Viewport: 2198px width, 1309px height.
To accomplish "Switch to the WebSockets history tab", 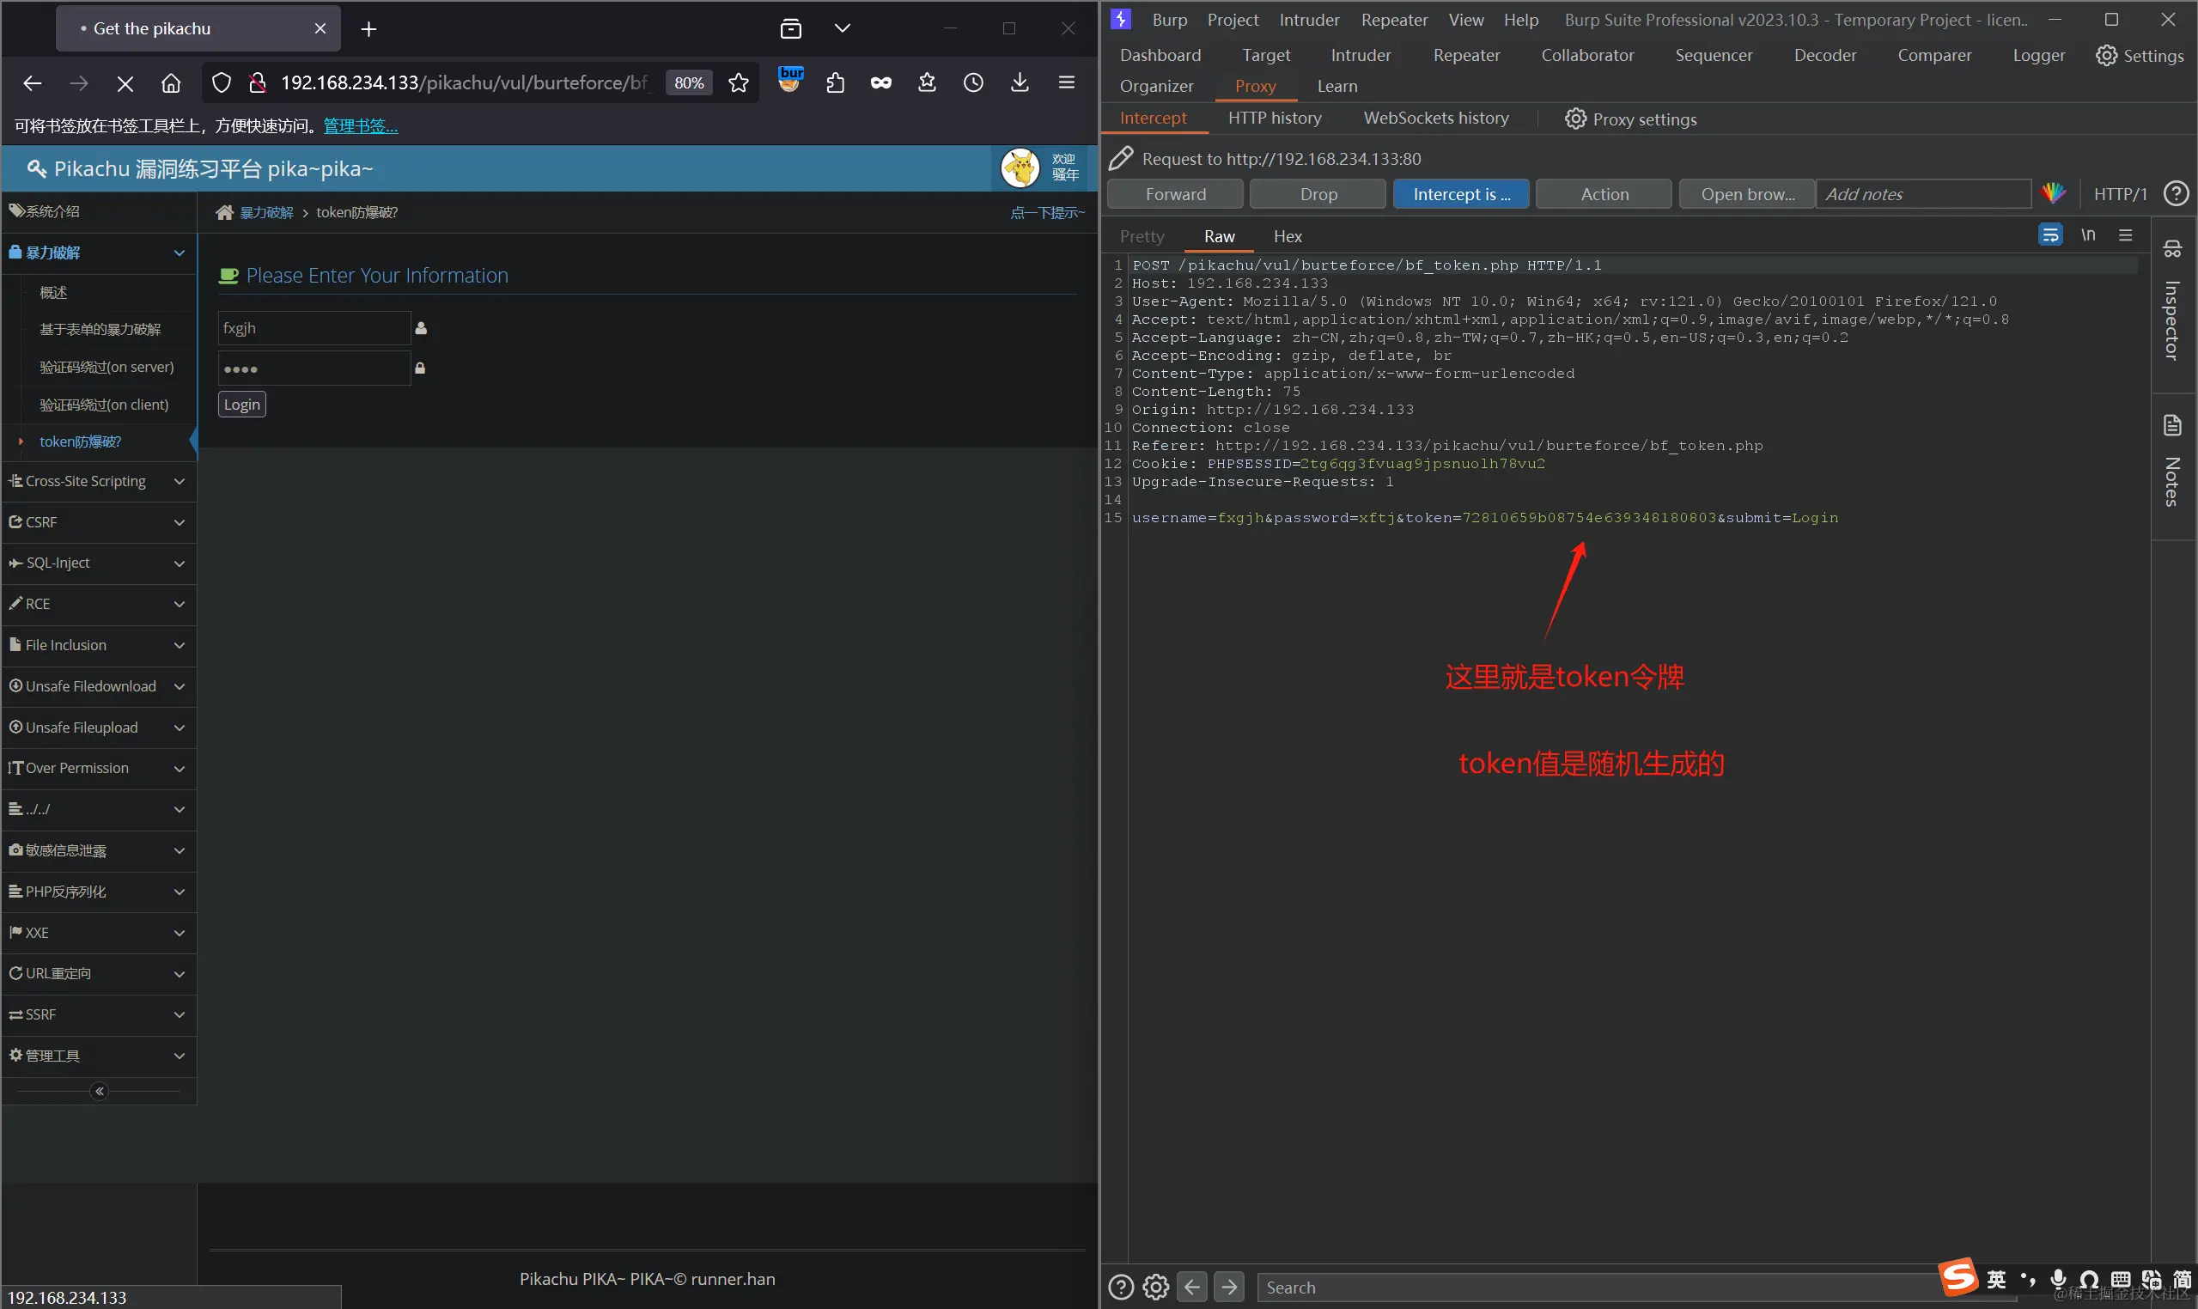I will [1436, 119].
